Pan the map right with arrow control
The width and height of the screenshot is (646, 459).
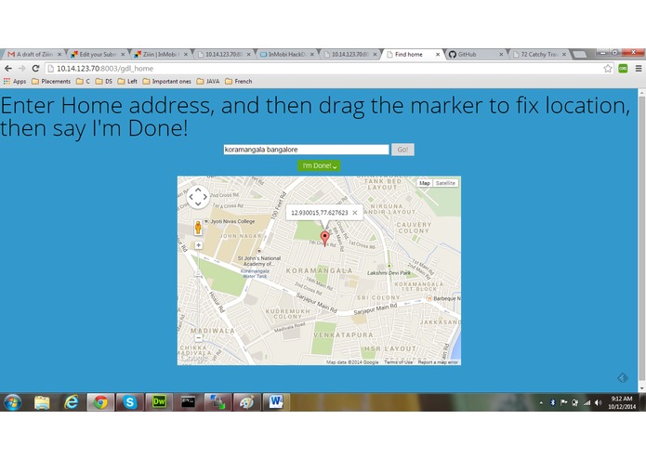point(205,197)
